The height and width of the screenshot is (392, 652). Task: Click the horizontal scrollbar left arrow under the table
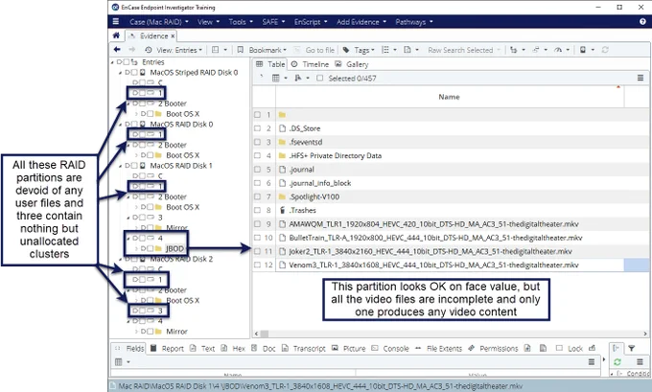coord(256,334)
